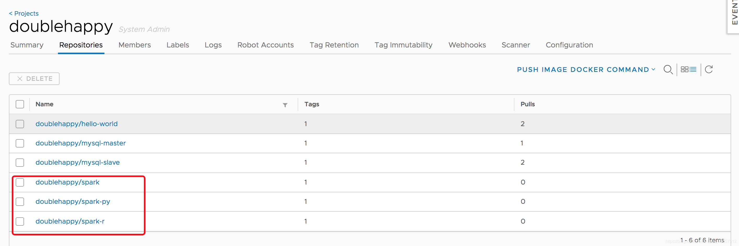
Task: Switch to the Members tab
Action: pos(134,45)
